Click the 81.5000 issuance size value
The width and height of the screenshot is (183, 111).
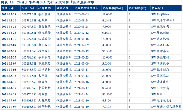point(107,94)
